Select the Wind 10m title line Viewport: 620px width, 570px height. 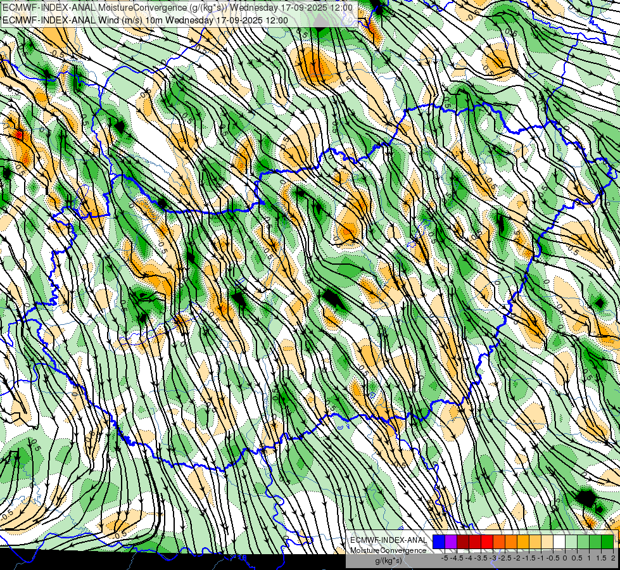(x=145, y=20)
